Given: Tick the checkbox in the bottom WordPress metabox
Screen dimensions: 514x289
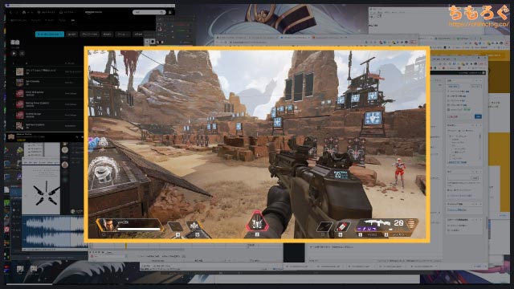Looking at the screenshot, I should pos(448,226).
